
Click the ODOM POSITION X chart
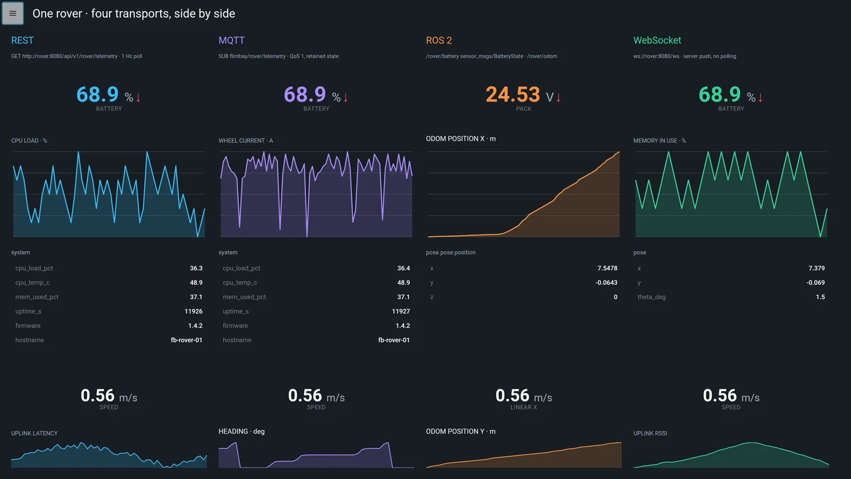pyautogui.click(x=524, y=194)
